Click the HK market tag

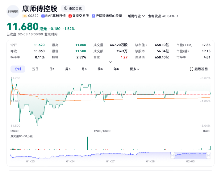pyautogui.click(x=25, y=16)
